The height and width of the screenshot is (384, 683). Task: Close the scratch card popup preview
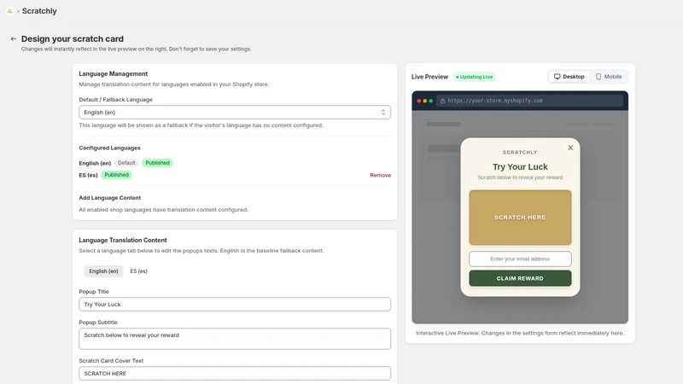coord(570,148)
